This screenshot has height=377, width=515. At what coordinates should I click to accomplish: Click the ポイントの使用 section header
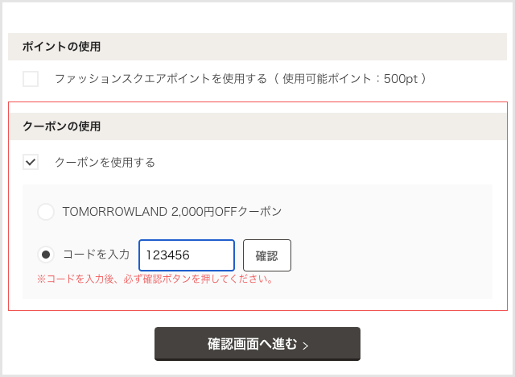pos(62,47)
